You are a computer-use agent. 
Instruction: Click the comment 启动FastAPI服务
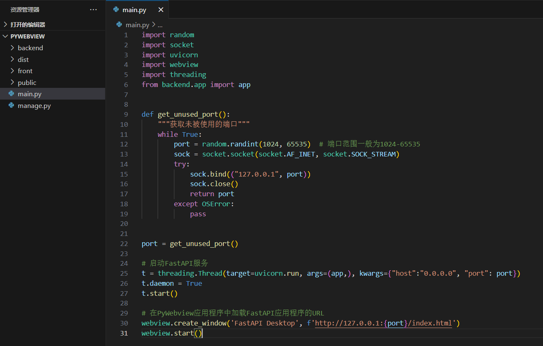tap(175, 263)
